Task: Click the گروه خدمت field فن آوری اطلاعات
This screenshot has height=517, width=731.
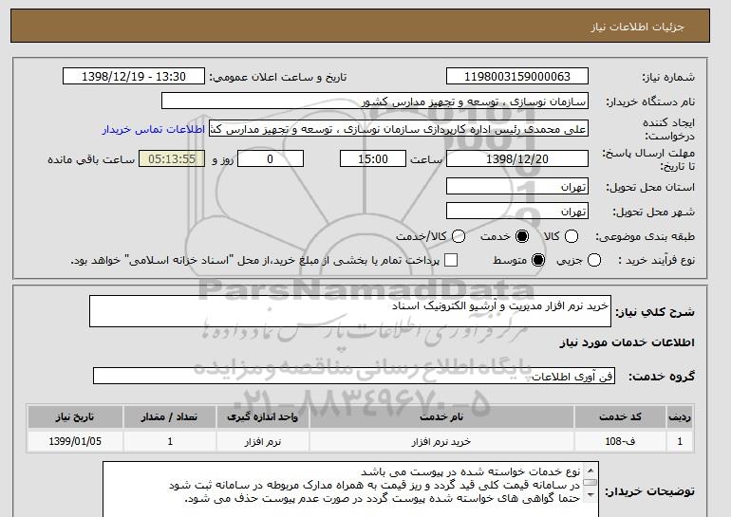Action: pyautogui.click(x=354, y=376)
